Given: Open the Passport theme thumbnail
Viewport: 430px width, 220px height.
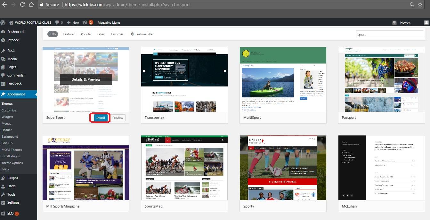Looking at the screenshot, I should (x=382, y=79).
